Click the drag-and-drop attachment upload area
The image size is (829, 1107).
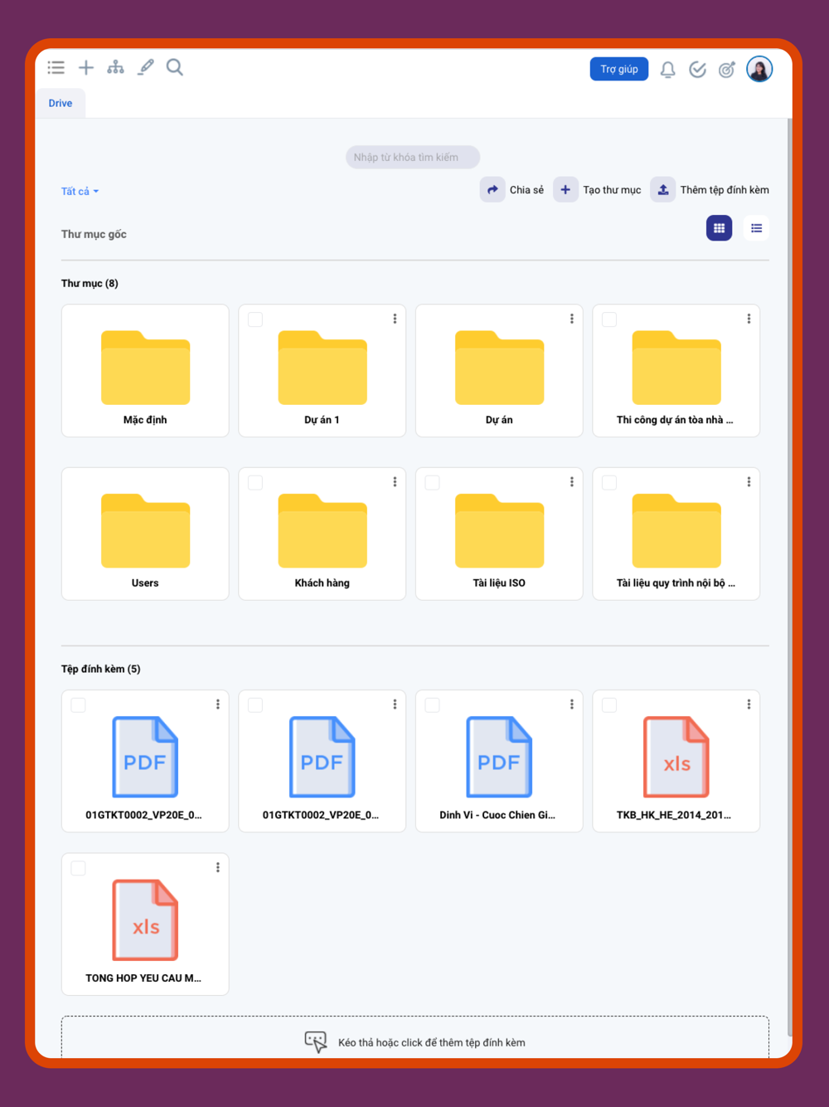pos(414,1037)
